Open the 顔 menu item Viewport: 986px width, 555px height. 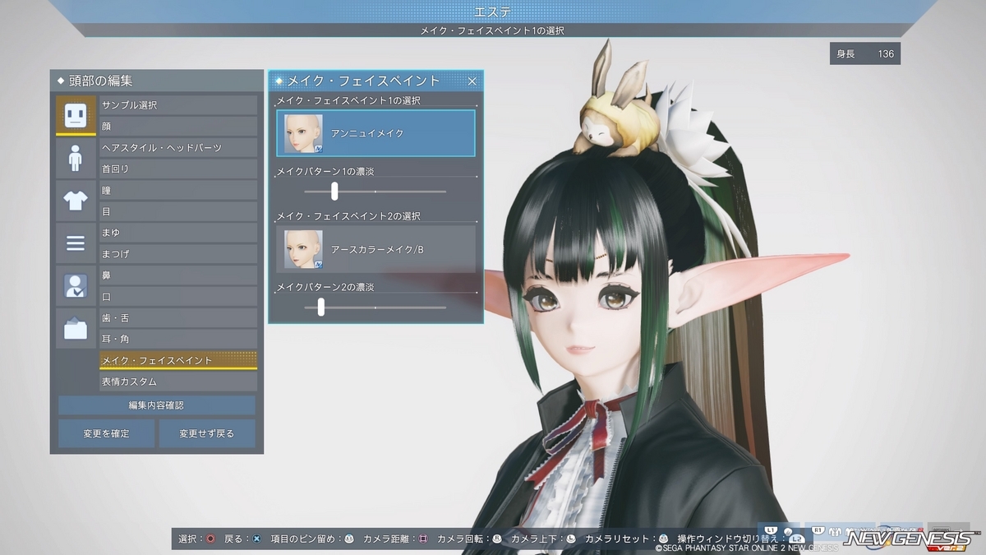(178, 127)
